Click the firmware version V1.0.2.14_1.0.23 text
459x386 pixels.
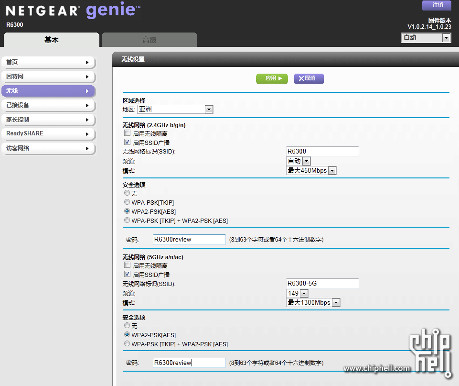(429, 27)
